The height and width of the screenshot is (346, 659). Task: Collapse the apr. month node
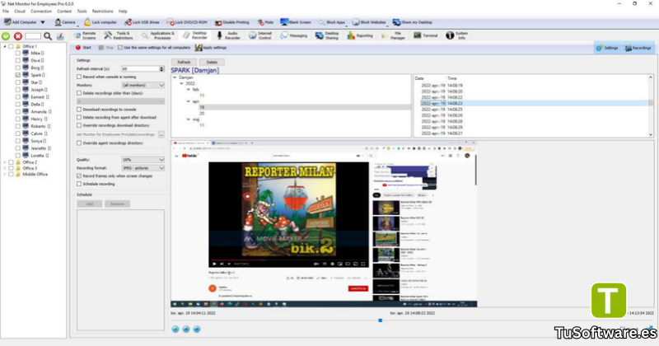[189, 101]
